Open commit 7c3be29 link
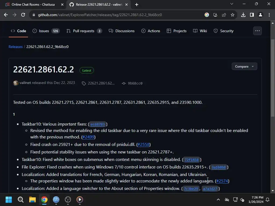The height and width of the screenshot is (206, 275). pyautogui.click(x=191, y=189)
